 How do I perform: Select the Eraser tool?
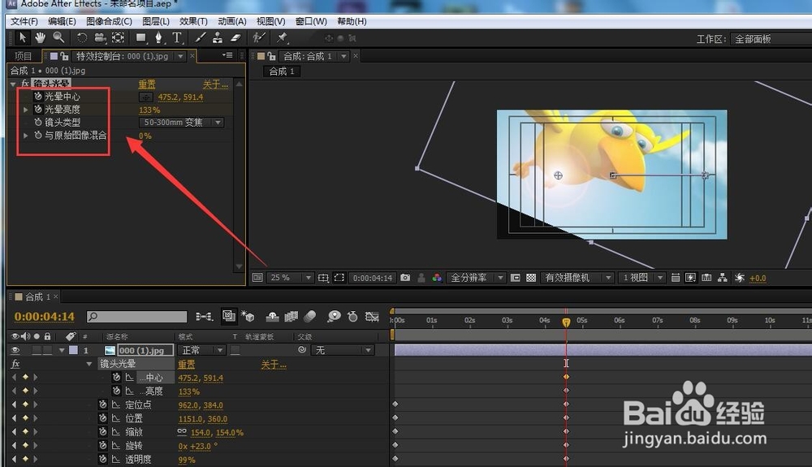tap(235, 37)
